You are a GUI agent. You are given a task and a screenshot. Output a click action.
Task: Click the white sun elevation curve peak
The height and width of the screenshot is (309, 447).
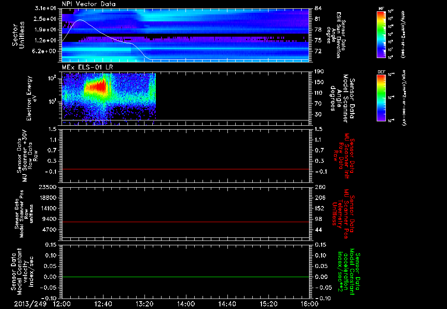[x=80, y=20]
